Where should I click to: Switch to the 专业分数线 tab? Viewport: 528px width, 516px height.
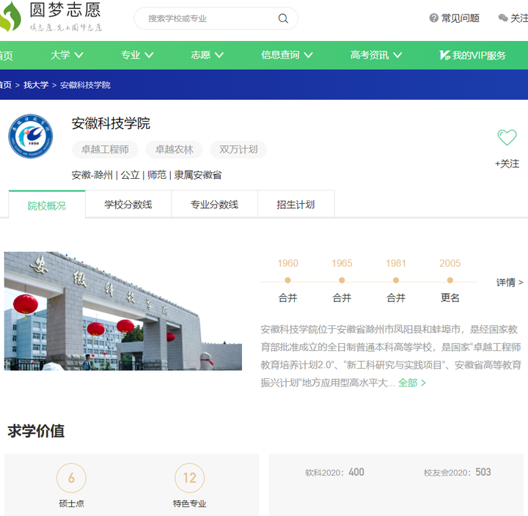click(214, 204)
